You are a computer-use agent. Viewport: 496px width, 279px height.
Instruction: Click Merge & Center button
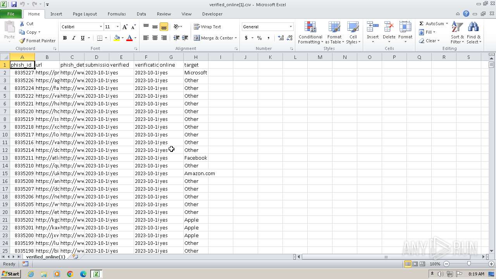(x=213, y=38)
